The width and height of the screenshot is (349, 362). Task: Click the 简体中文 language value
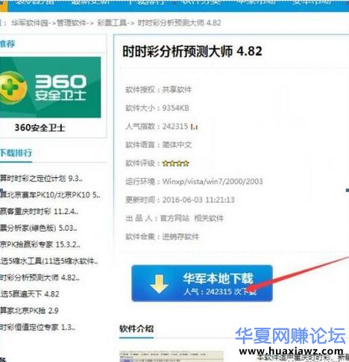pyautogui.click(x=177, y=145)
